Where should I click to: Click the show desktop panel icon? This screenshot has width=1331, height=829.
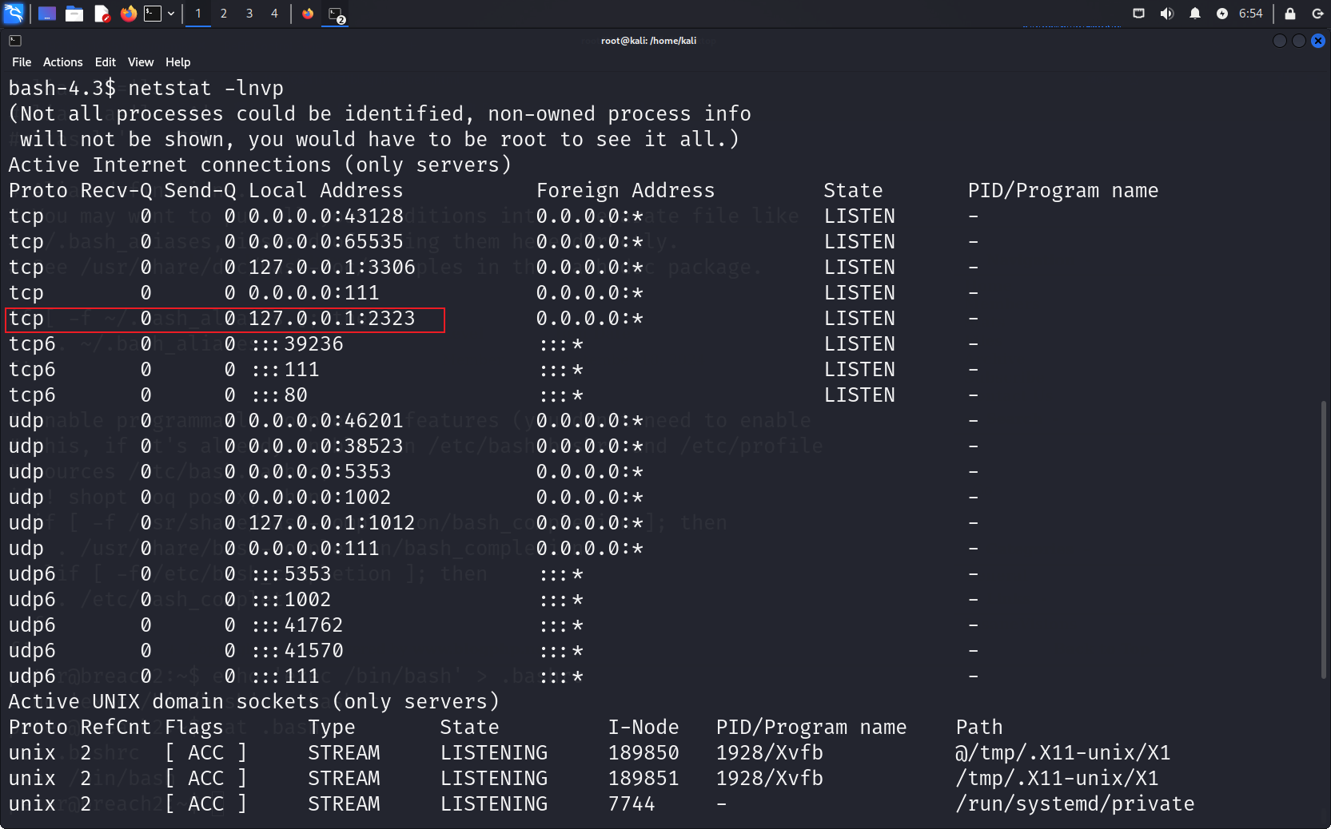[x=47, y=14]
